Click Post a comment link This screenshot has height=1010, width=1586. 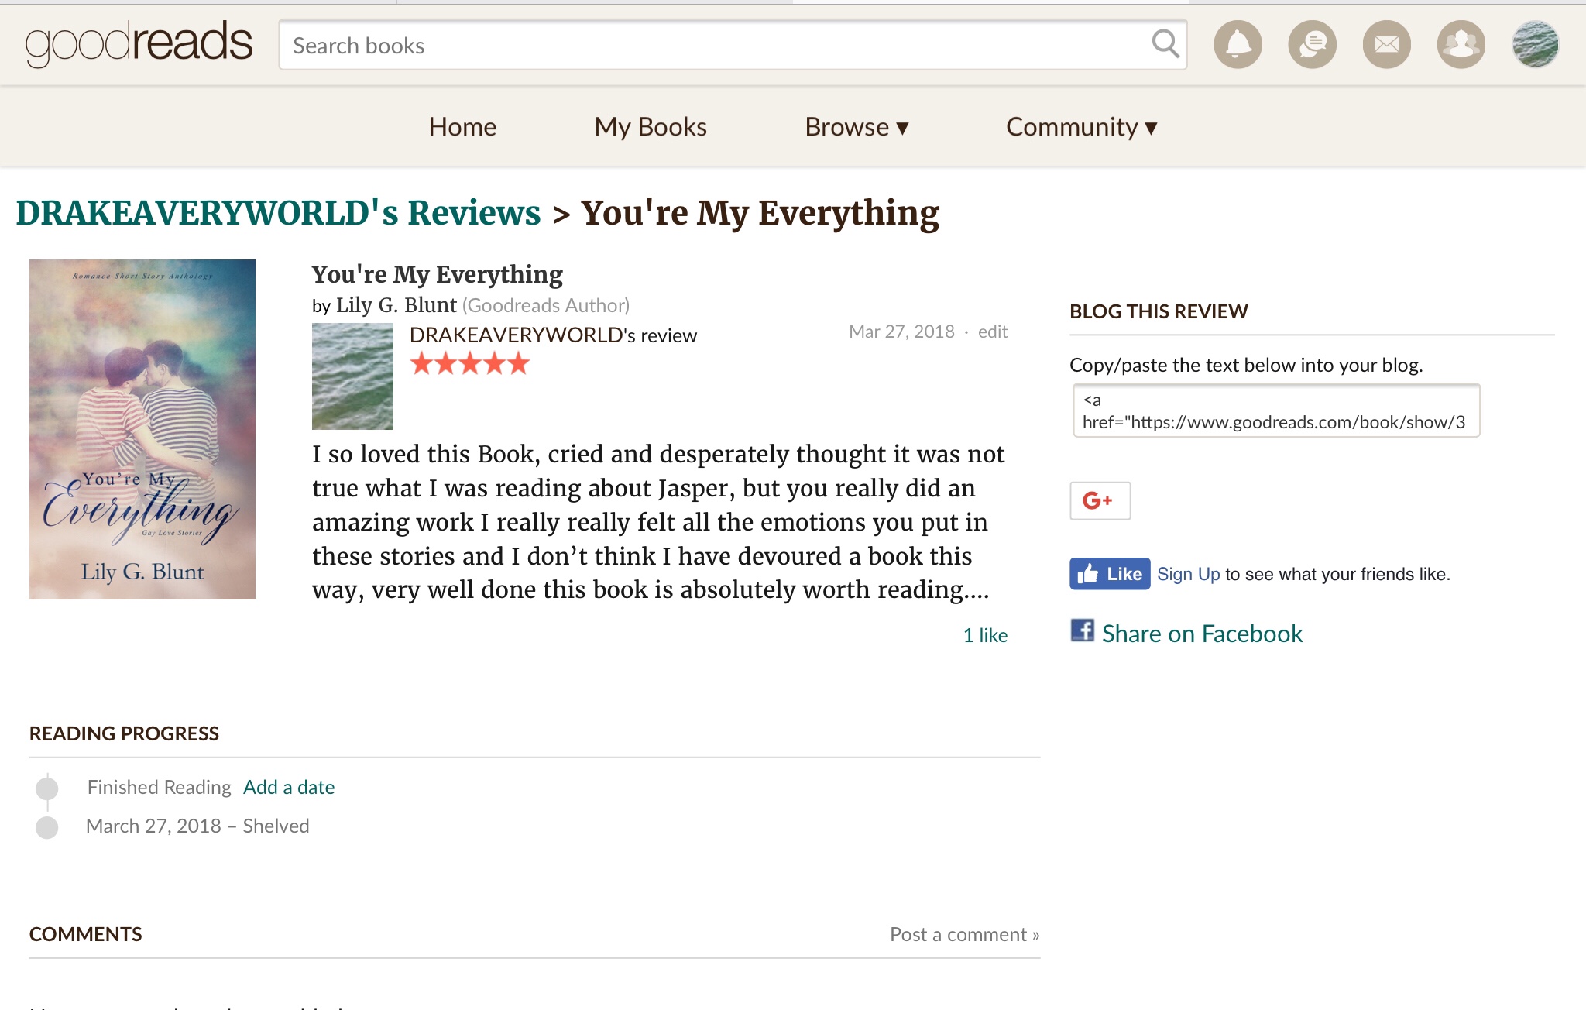pyautogui.click(x=964, y=934)
